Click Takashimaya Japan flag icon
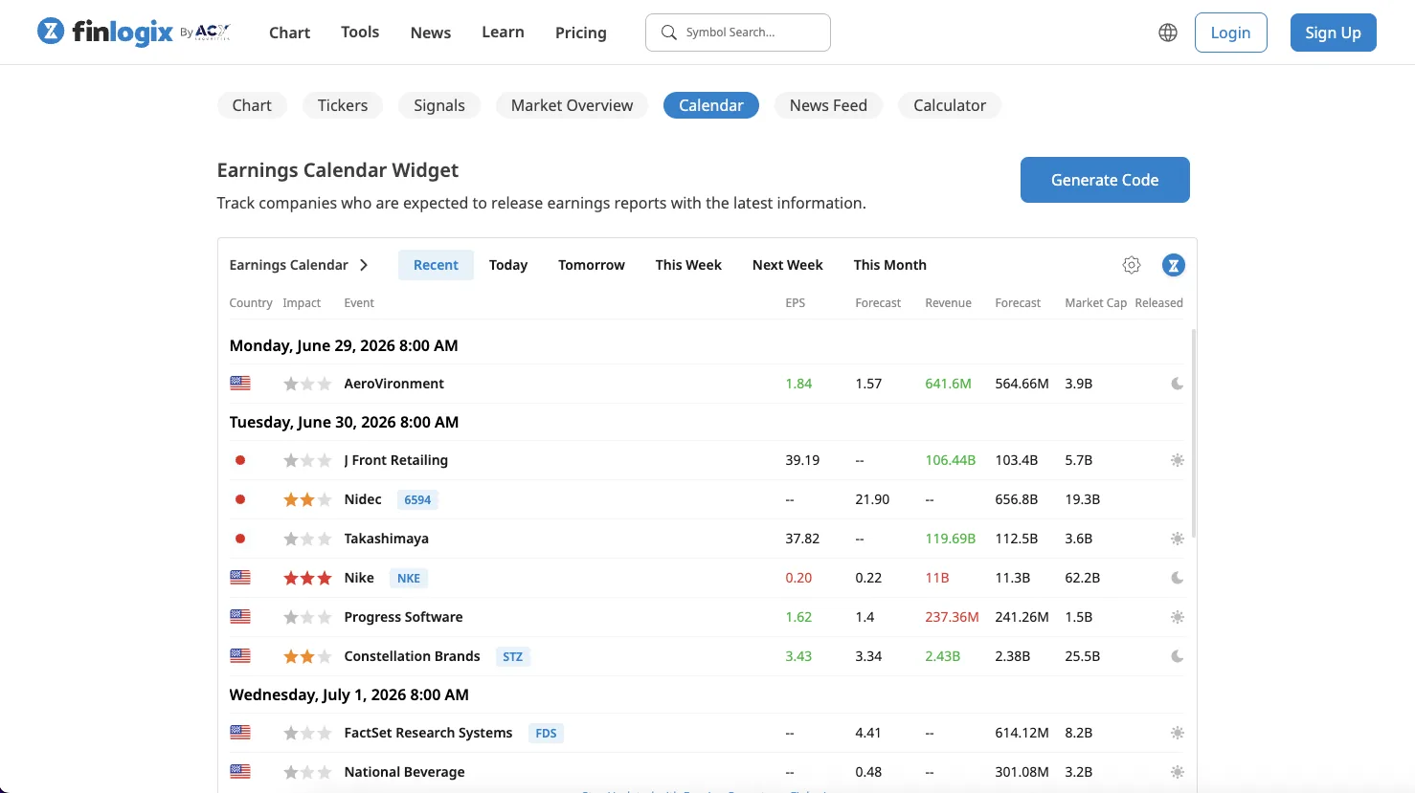 pyautogui.click(x=240, y=539)
